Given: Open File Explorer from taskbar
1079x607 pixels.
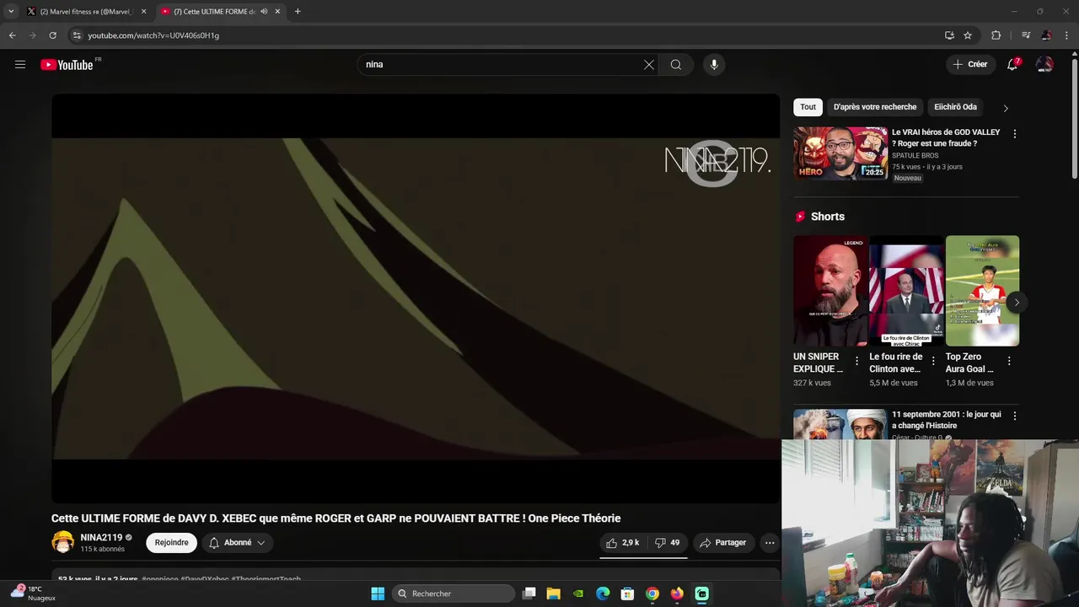Looking at the screenshot, I should (553, 594).
